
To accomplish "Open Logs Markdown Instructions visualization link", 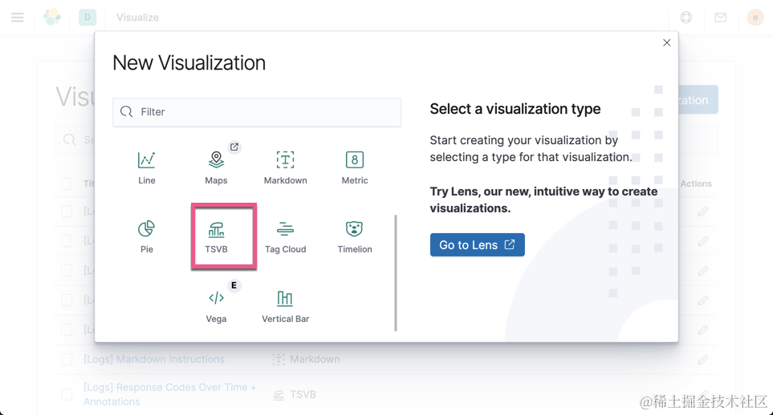I will pos(154,360).
